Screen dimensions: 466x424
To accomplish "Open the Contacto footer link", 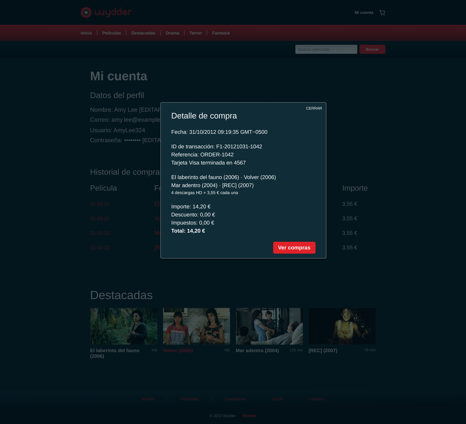I will coord(317,399).
